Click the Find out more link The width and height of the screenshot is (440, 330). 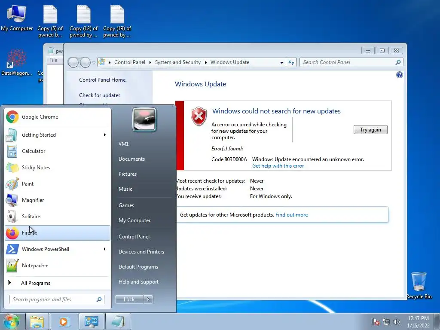tap(292, 215)
